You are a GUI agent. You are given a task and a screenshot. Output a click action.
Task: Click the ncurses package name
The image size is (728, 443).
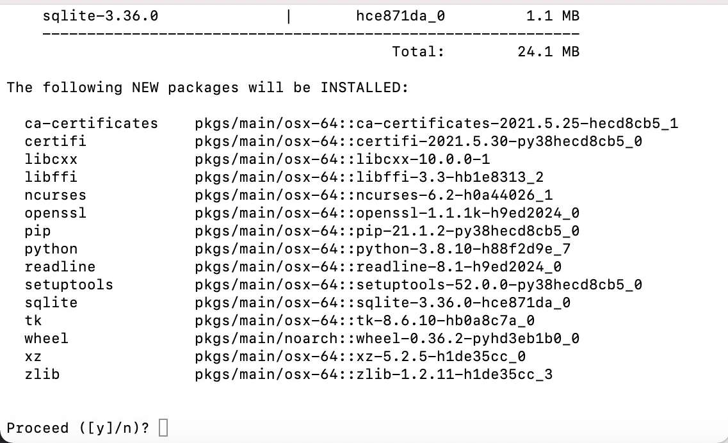pyautogui.click(x=56, y=195)
